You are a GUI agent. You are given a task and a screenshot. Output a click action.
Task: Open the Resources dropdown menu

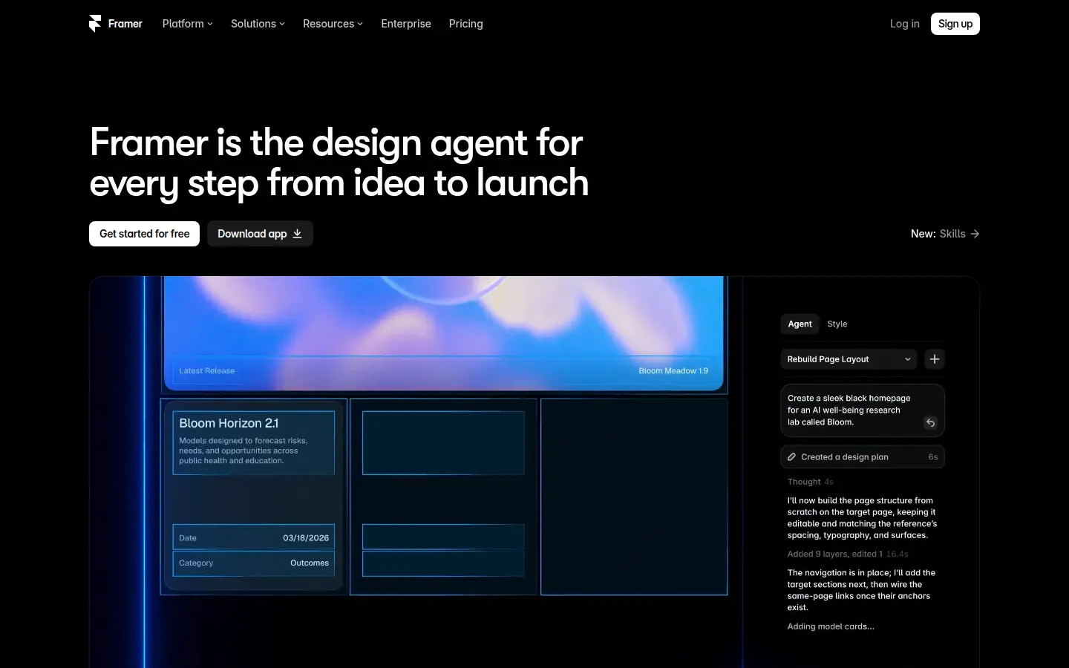point(333,24)
